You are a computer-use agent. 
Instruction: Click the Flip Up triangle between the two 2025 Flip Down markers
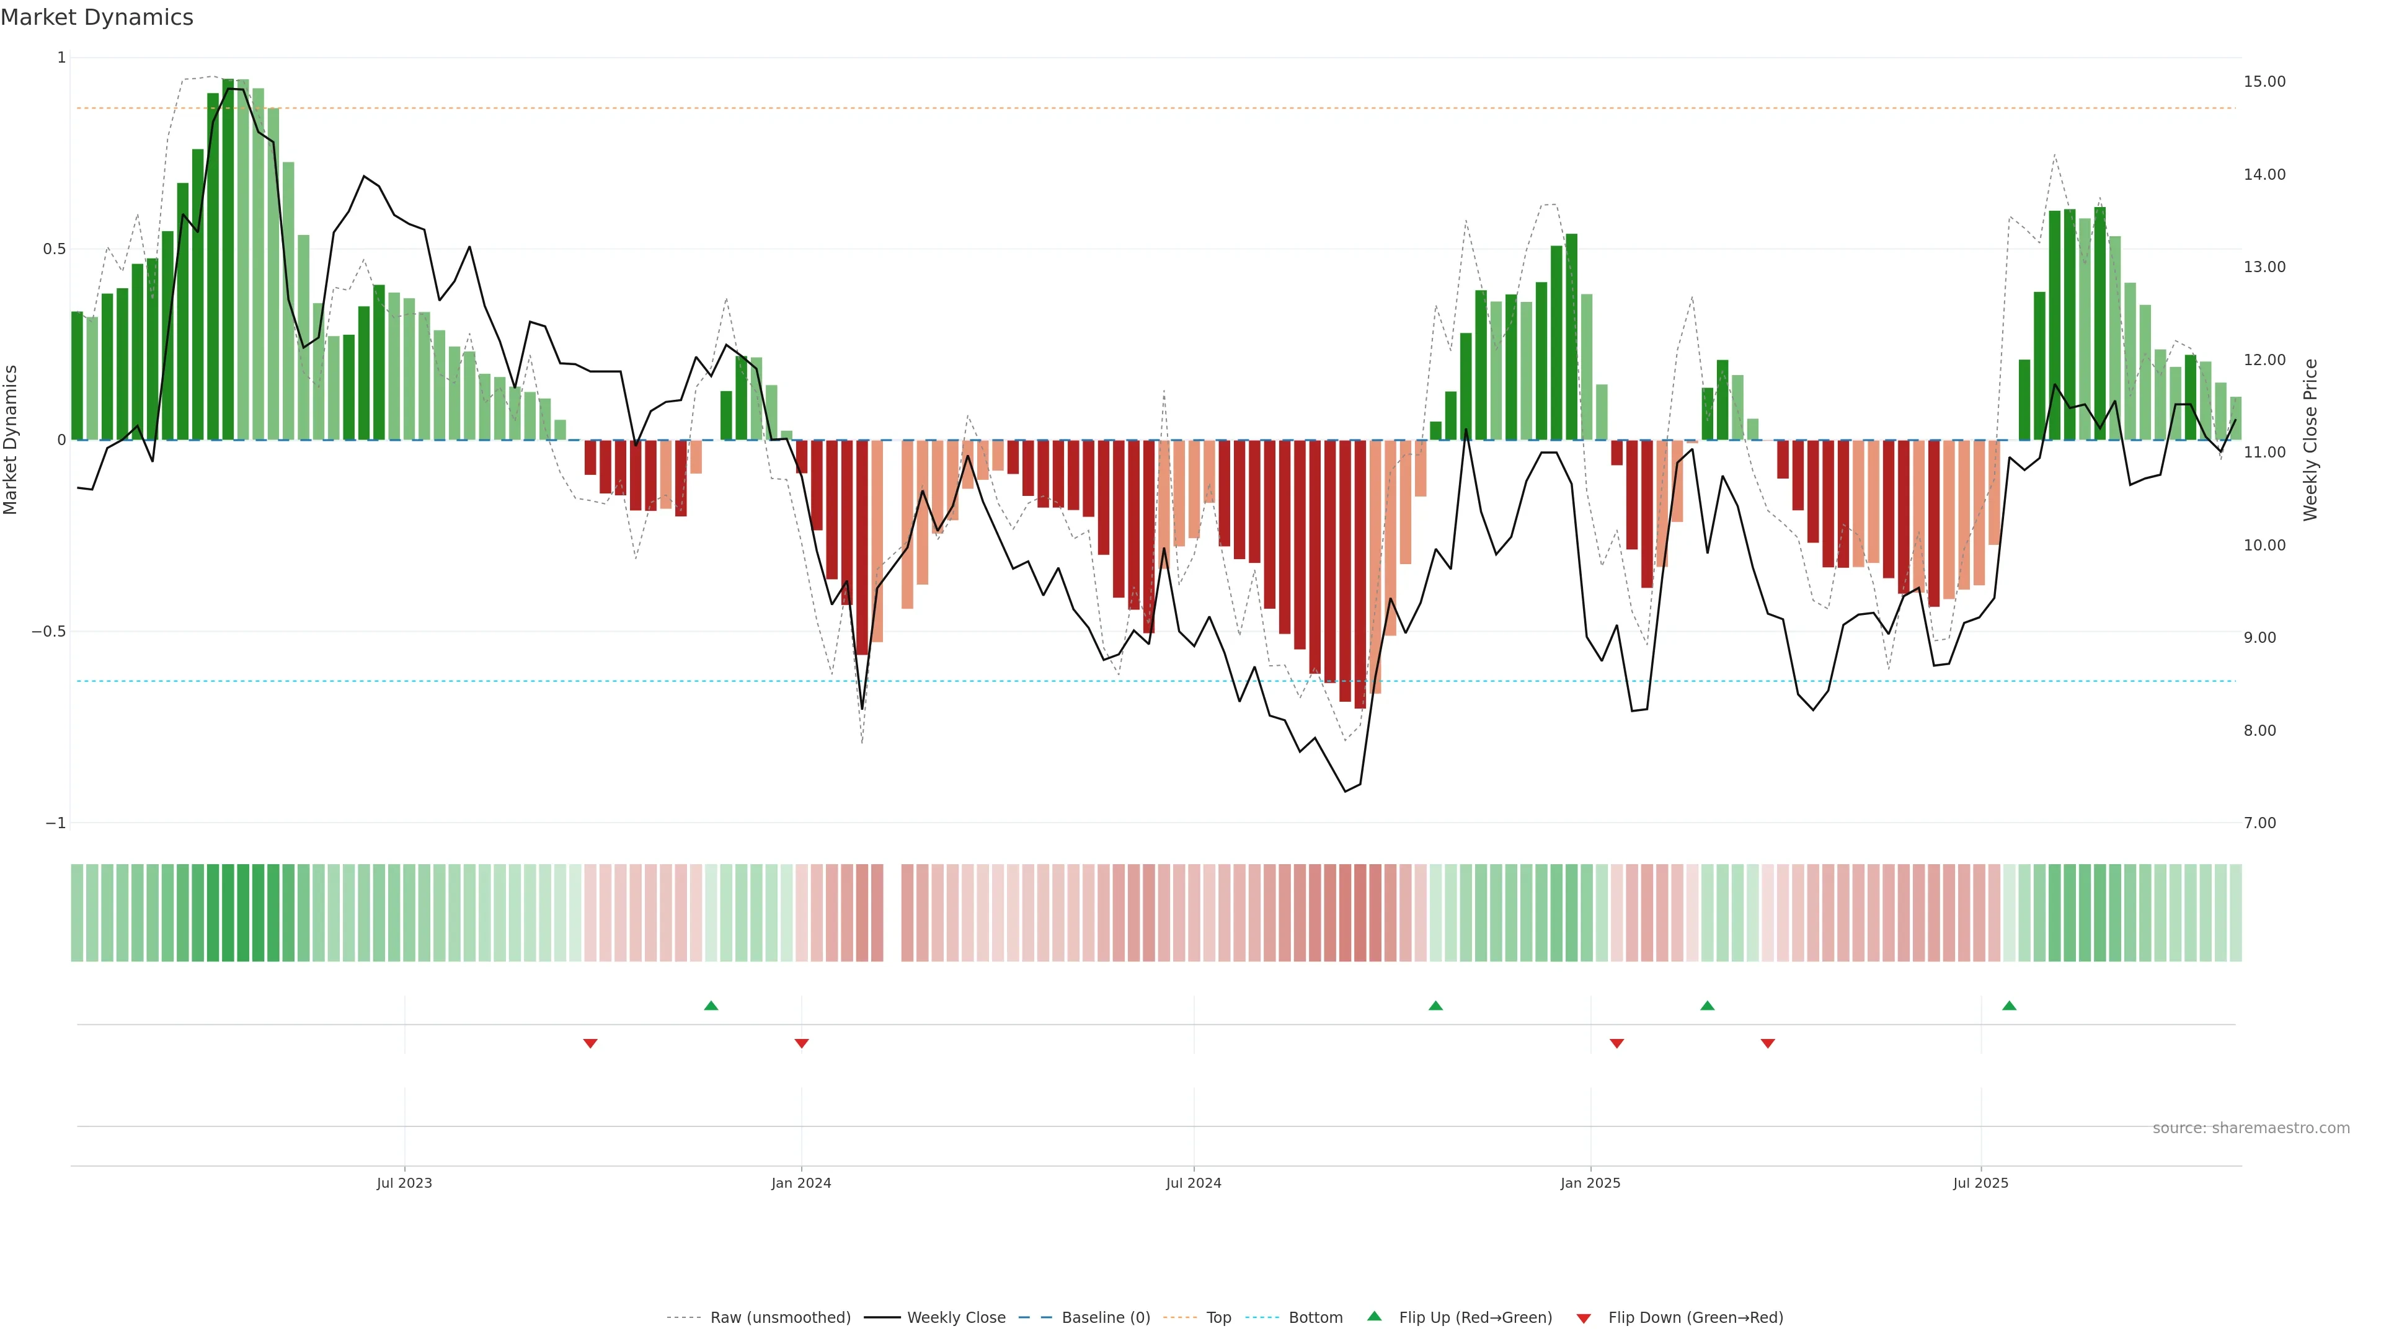[x=1707, y=1005]
